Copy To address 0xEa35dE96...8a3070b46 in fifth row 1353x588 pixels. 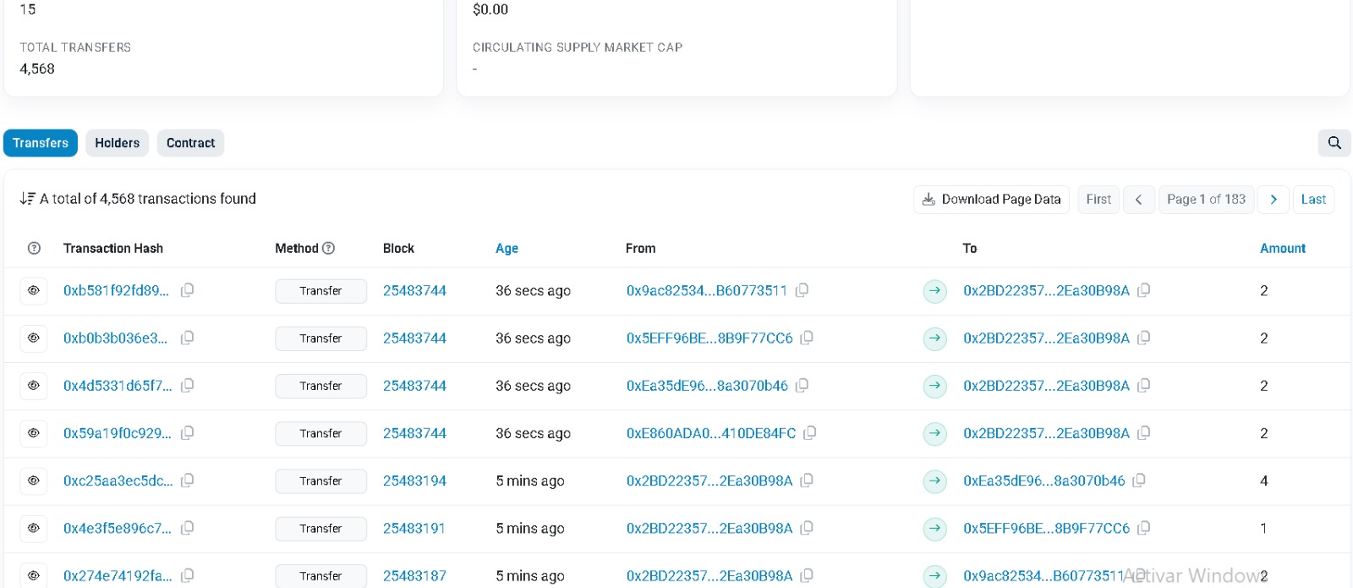1139,480
